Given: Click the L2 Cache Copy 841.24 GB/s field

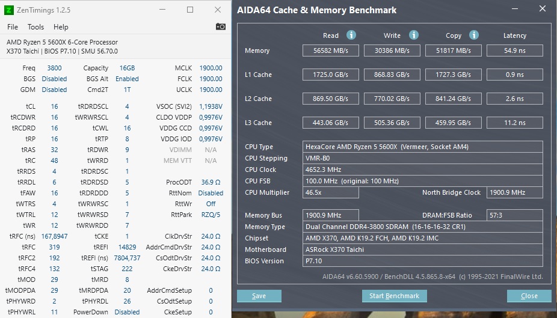Looking at the screenshot, I should [454, 99].
